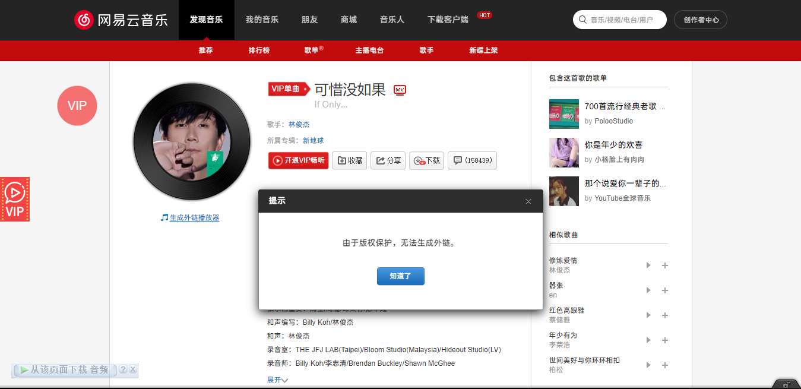Click the 收藏 button
Image resolution: width=801 pixels, height=389 pixels.
click(x=349, y=160)
